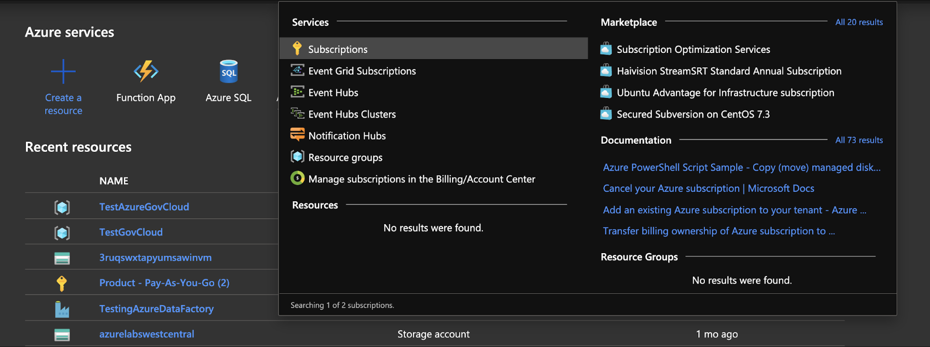The image size is (930, 347).
Task: Open Cancel your Azure subscription doc
Action: 708,188
